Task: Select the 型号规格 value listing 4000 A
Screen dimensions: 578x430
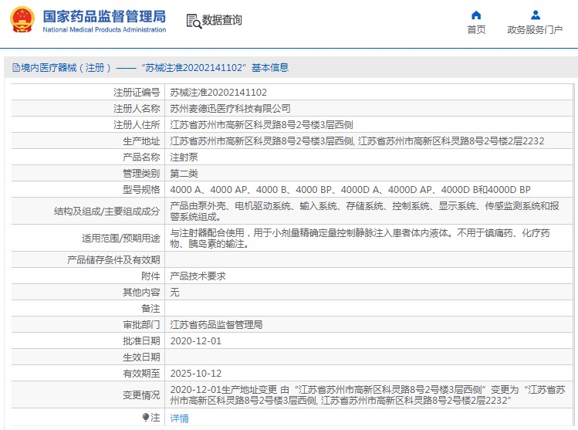Action: pyautogui.click(x=350, y=189)
